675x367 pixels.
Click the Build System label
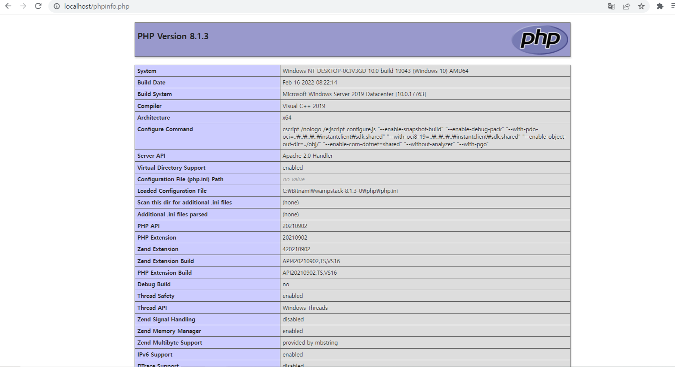(x=155, y=94)
